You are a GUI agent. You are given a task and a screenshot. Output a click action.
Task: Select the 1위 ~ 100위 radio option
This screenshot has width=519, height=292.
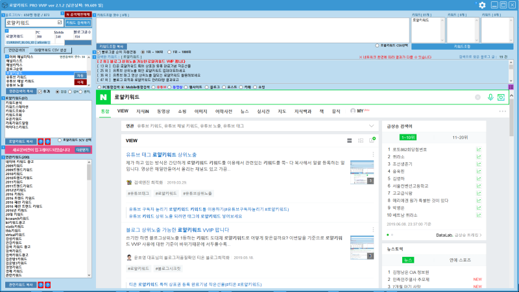pyautogui.click(x=143, y=52)
